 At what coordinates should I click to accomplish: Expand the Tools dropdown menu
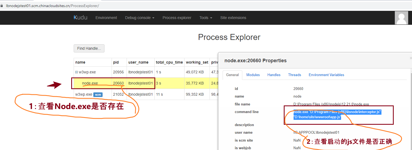coord(205,18)
